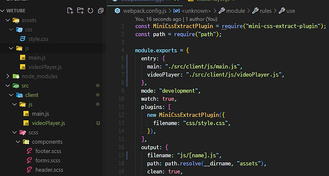Expand the node_modules folder
The image size is (329, 176).
[8, 76]
